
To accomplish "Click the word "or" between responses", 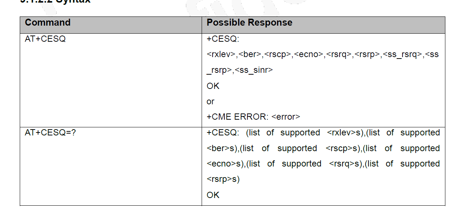I will 210,101.
